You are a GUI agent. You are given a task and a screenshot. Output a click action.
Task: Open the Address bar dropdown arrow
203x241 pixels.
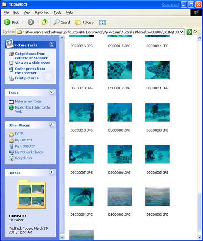click(181, 32)
